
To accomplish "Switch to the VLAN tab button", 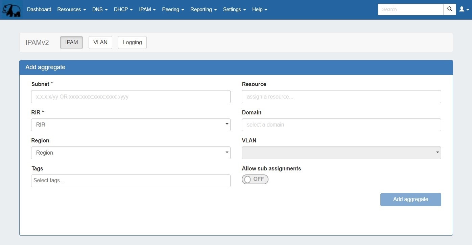I will click(x=100, y=43).
